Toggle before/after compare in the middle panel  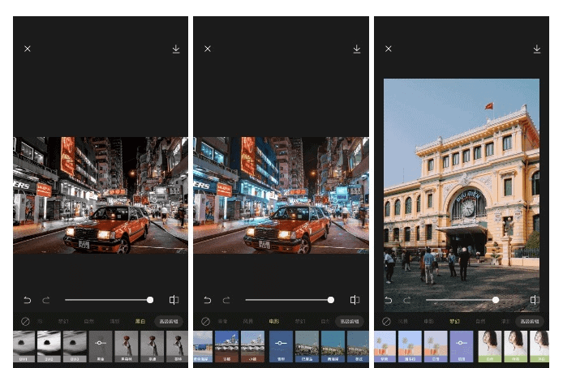[355, 300]
